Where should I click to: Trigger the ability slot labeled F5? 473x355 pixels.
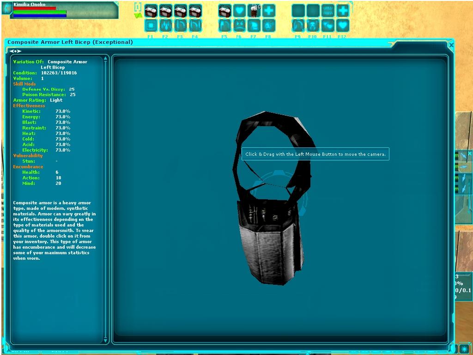click(x=225, y=25)
